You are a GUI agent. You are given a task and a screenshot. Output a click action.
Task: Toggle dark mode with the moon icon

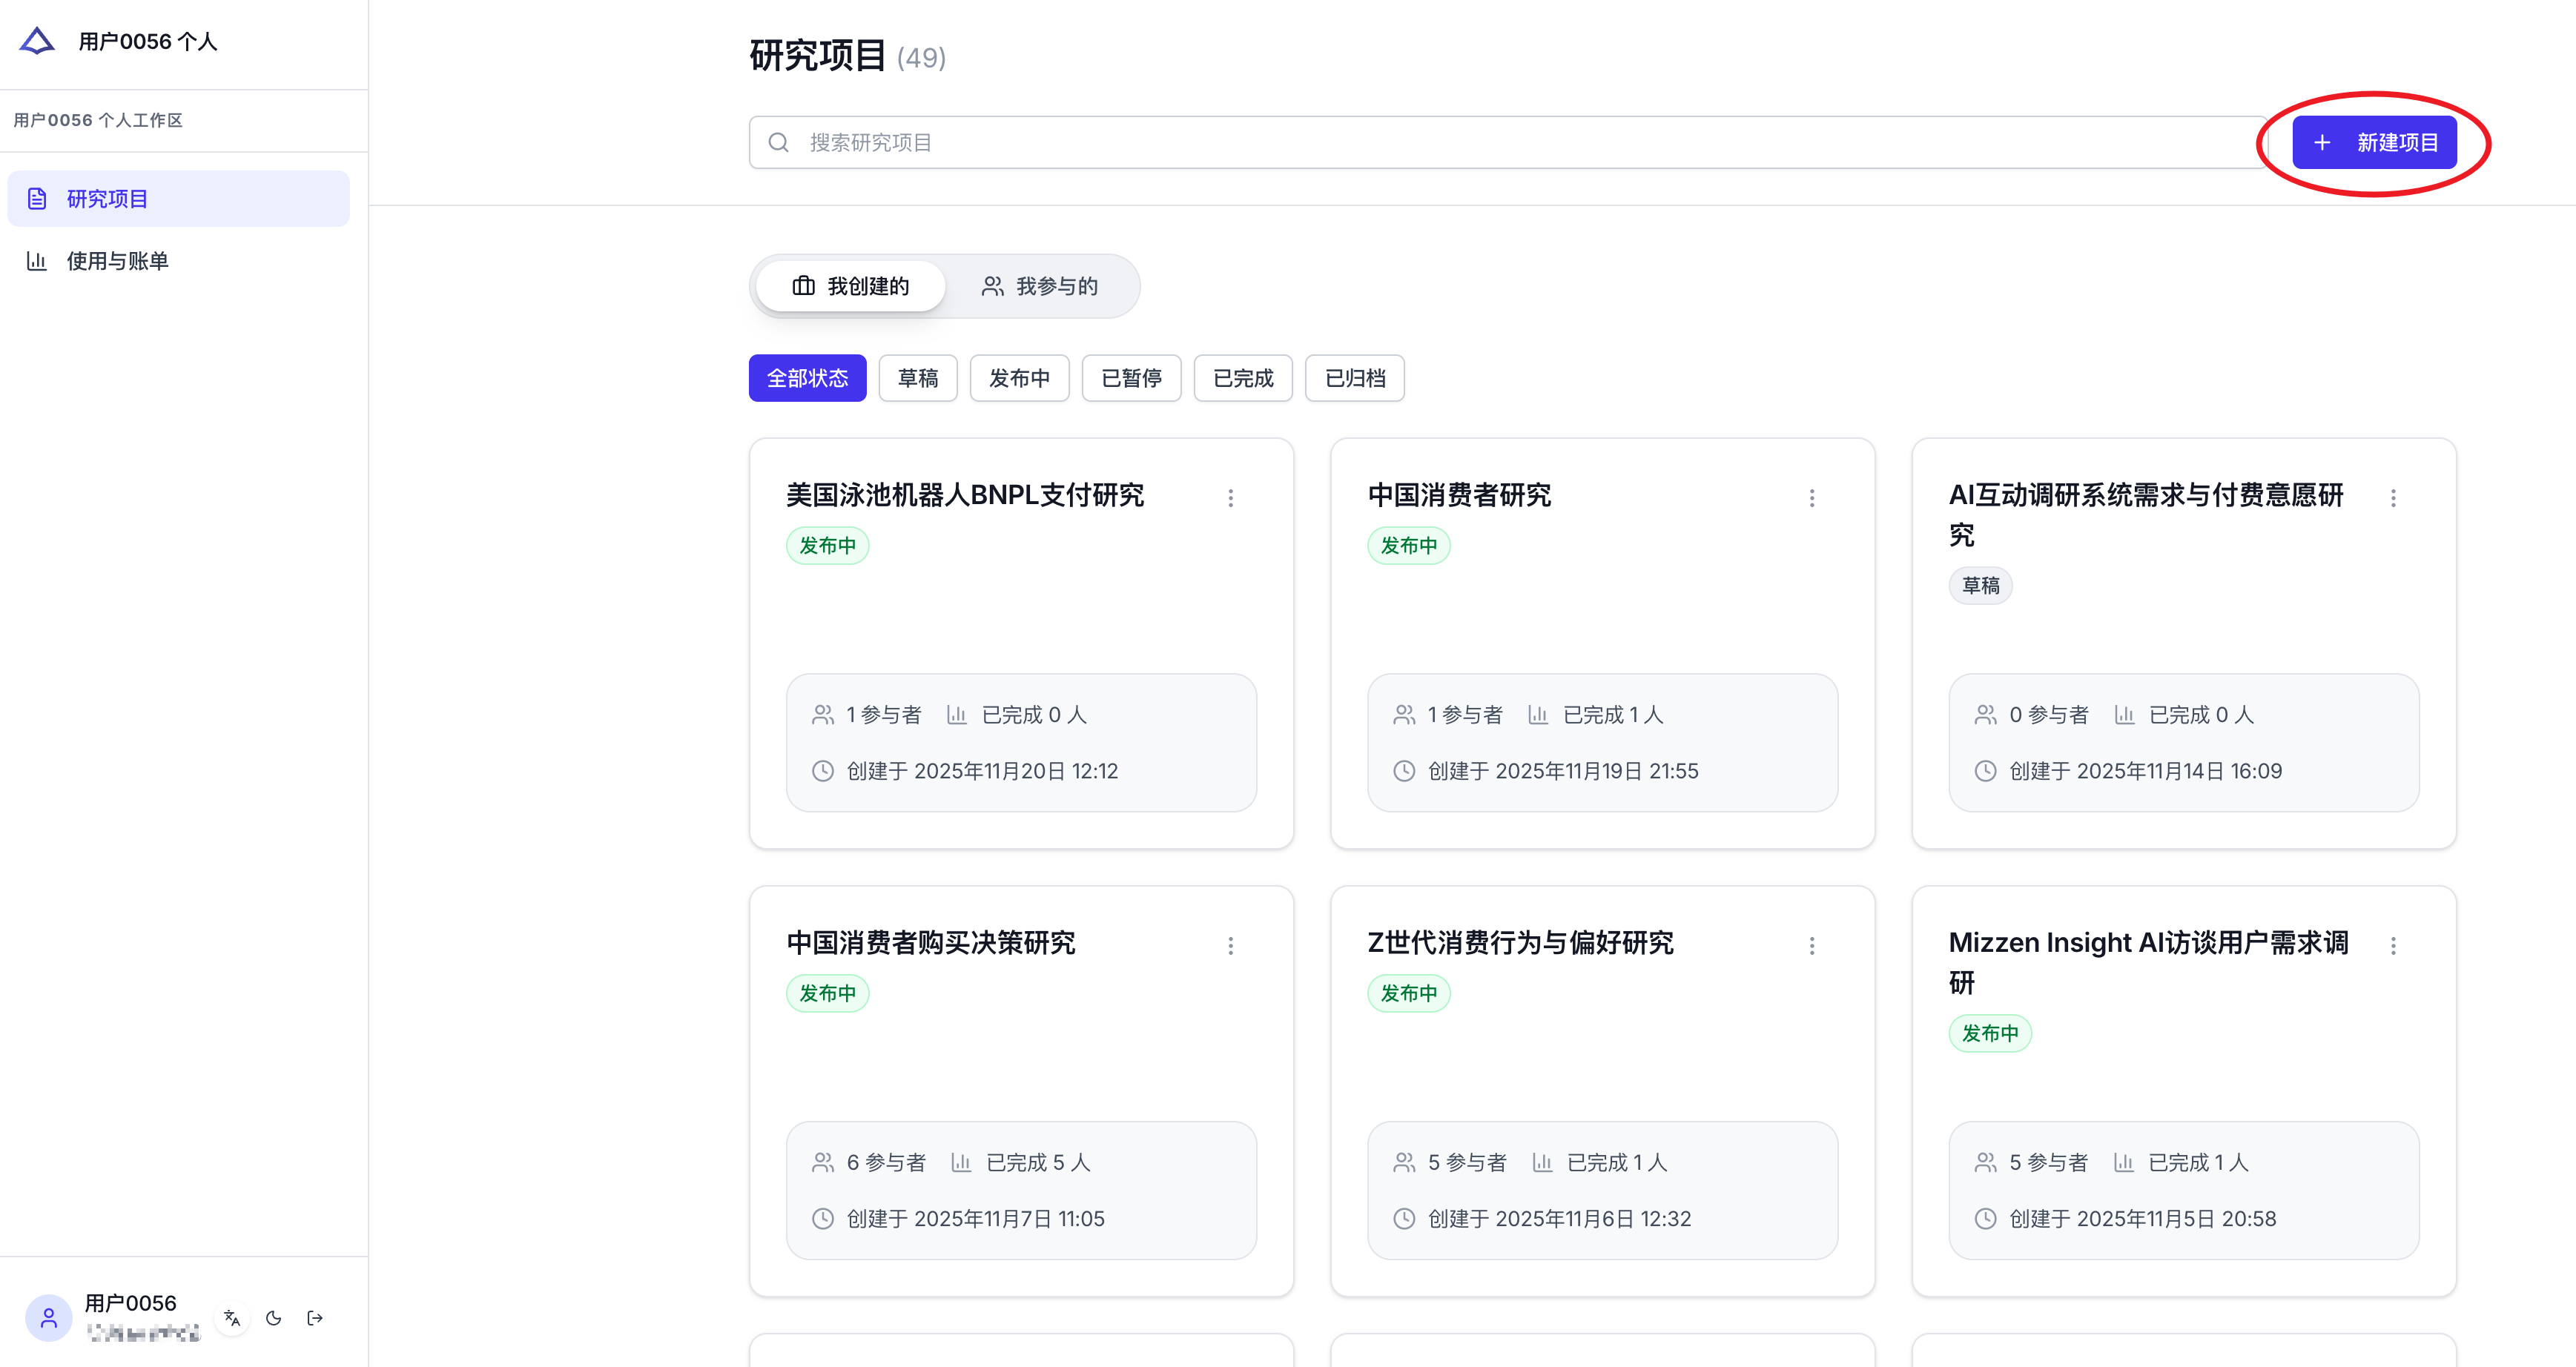[273, 1317]
